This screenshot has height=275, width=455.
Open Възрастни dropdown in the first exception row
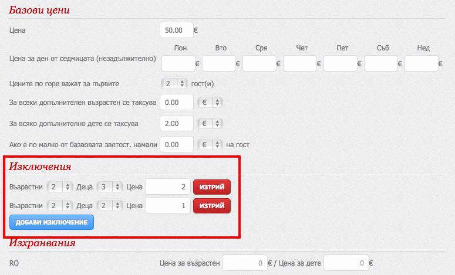(x=60, y=187)
